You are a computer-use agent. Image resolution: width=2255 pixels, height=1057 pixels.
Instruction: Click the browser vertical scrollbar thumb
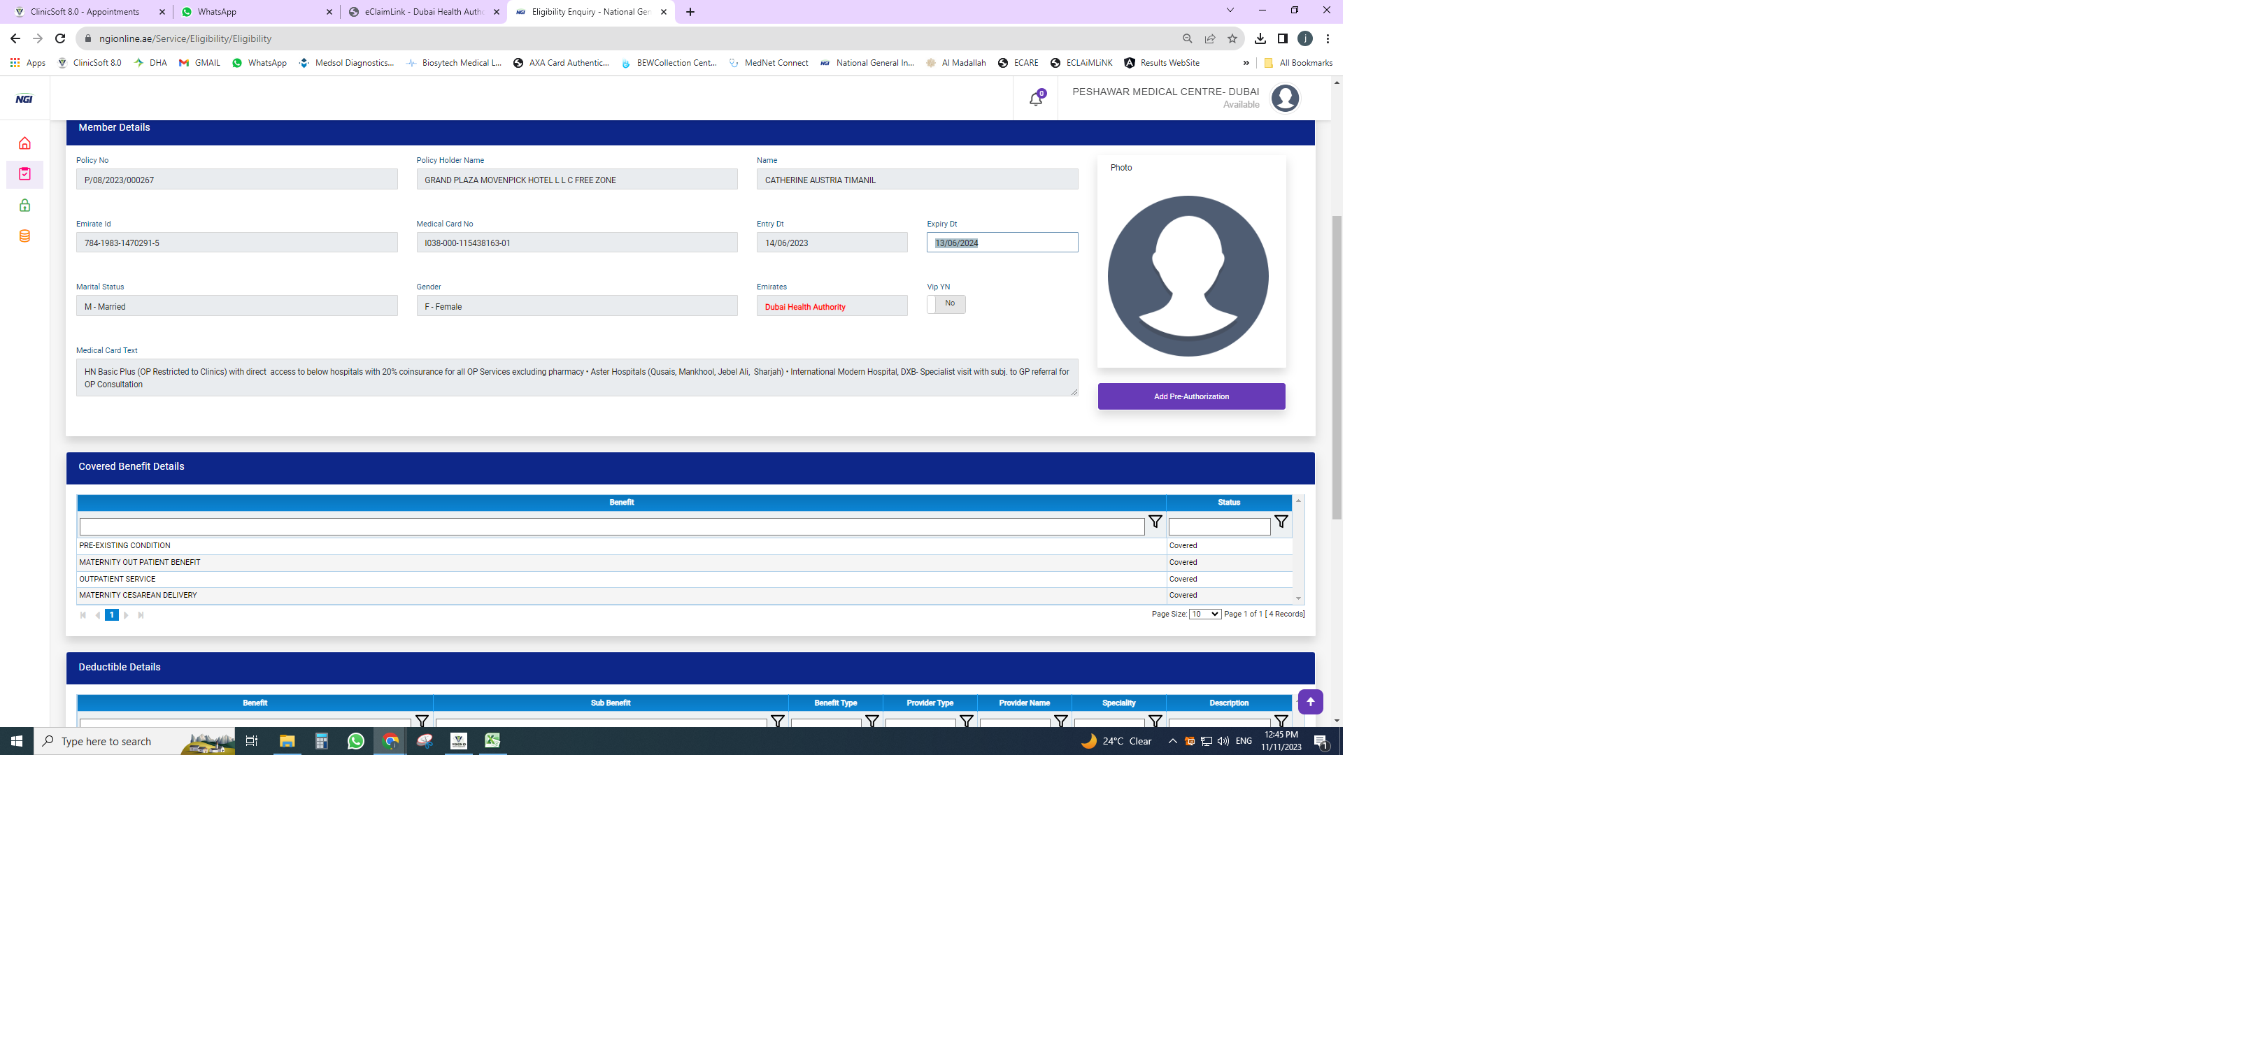(x=1336, y=368)
